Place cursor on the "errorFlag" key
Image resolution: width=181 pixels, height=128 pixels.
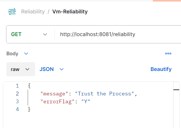55,102
